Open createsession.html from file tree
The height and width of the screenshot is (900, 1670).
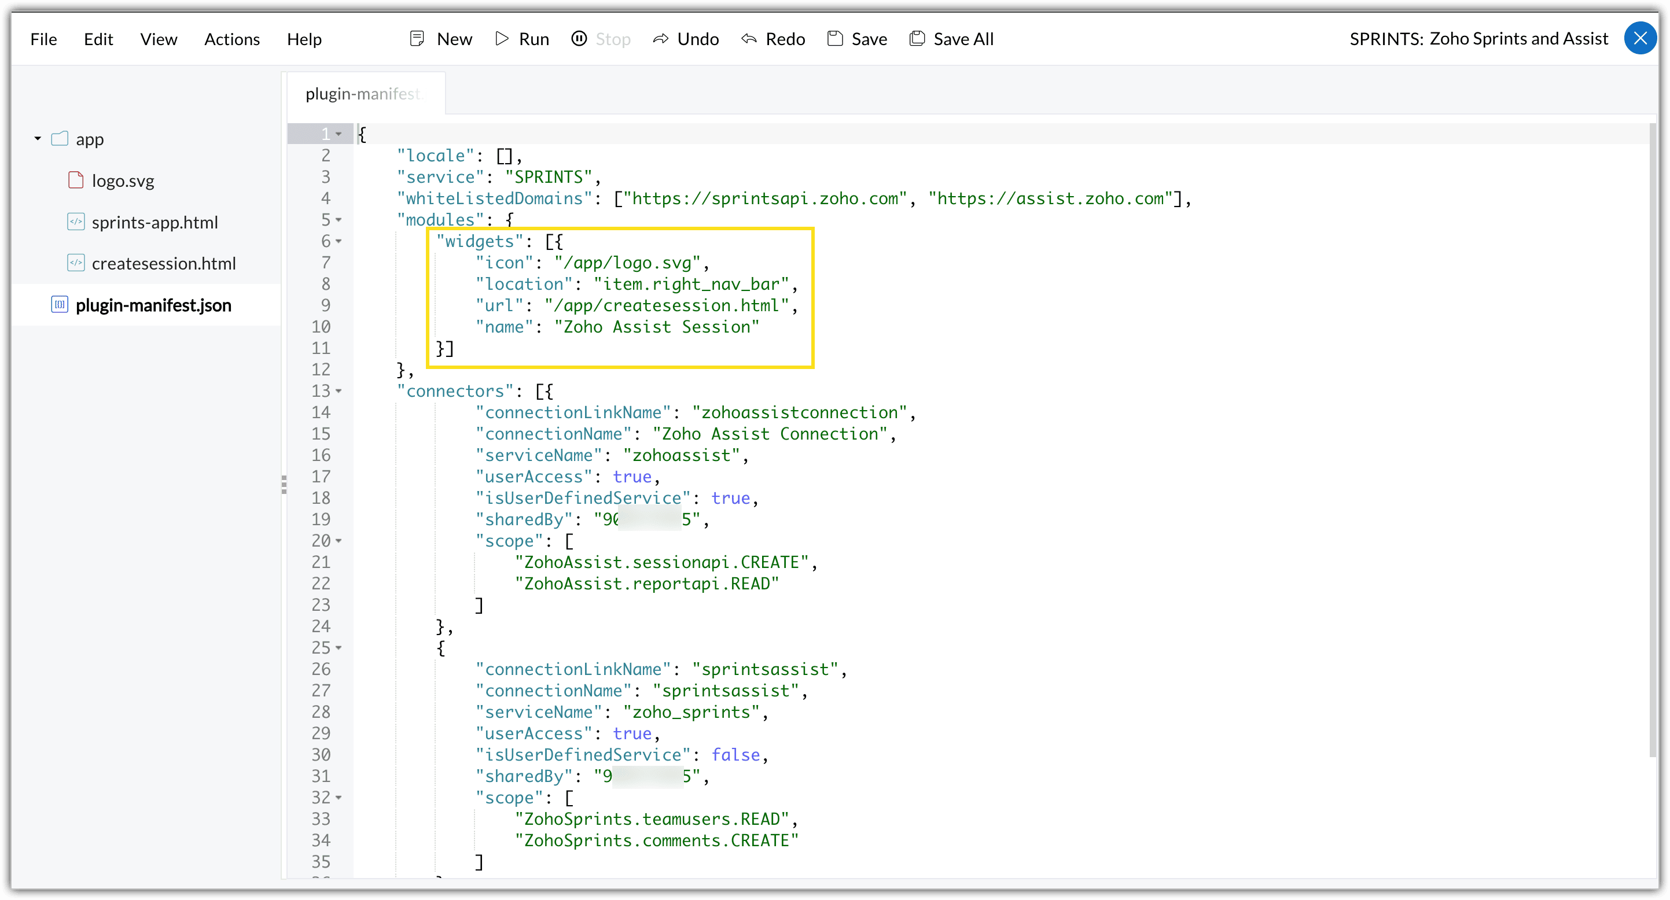click(164, 264)
